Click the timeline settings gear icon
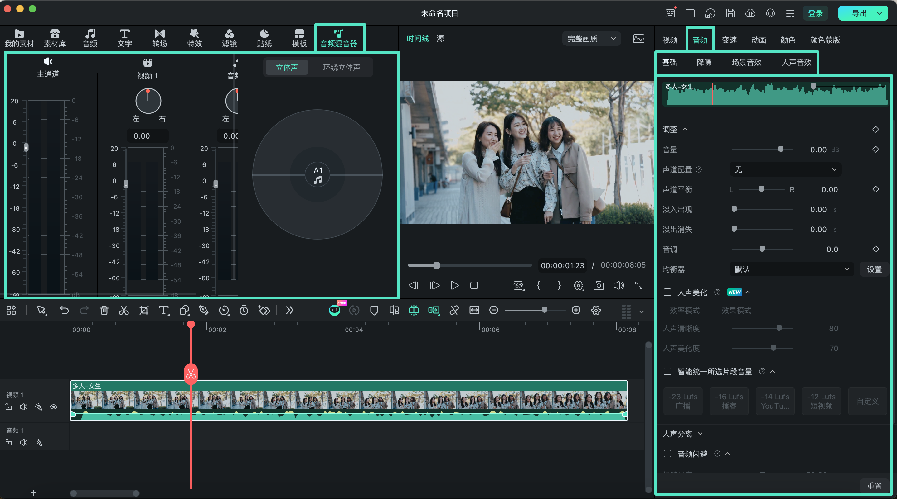 (596, 310)
